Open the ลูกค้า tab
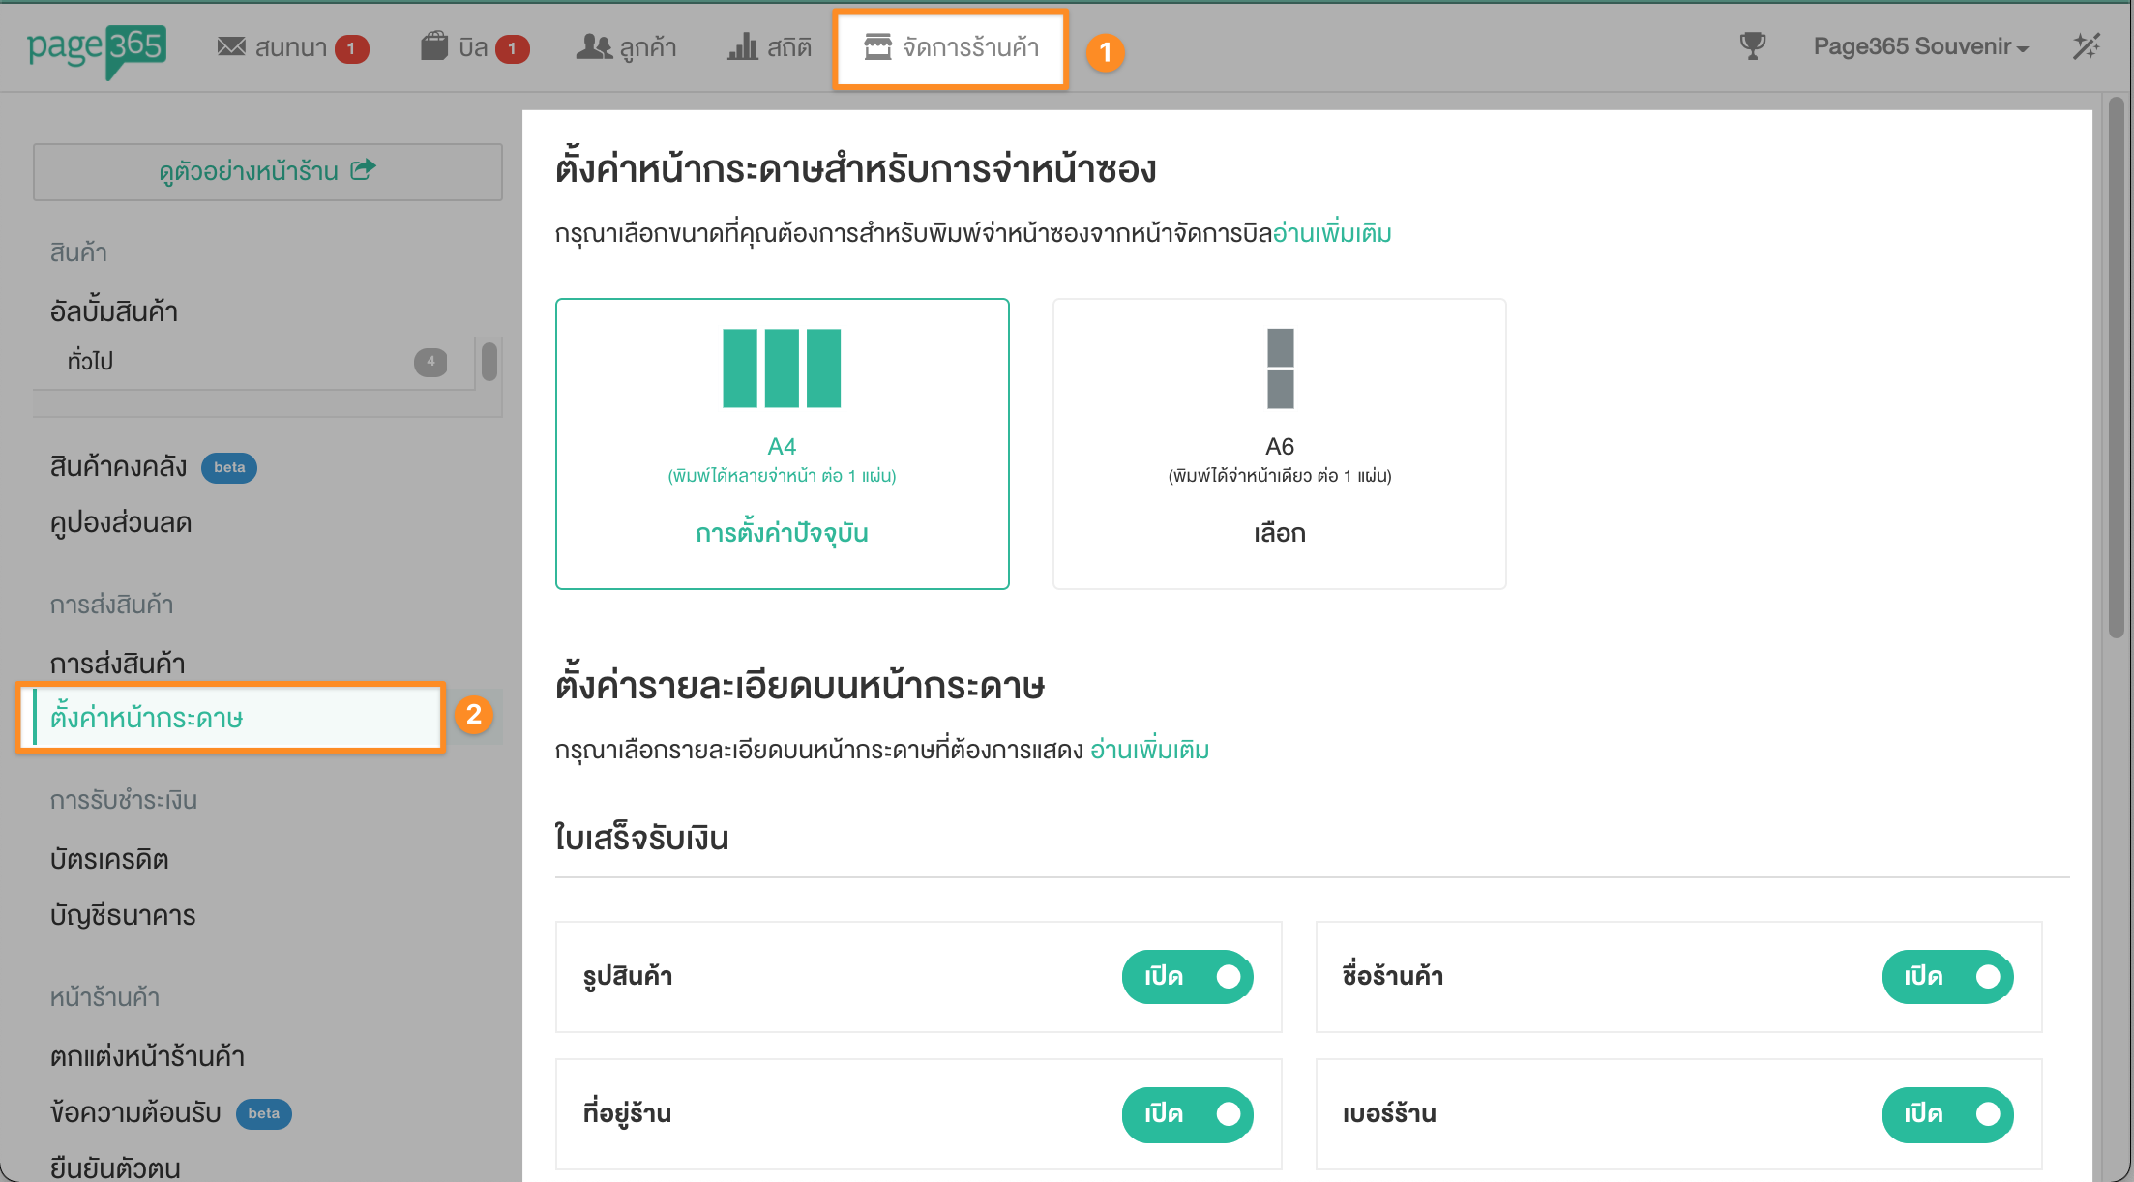Screen dimensions: 2134x1182 [x=627, y=47]
